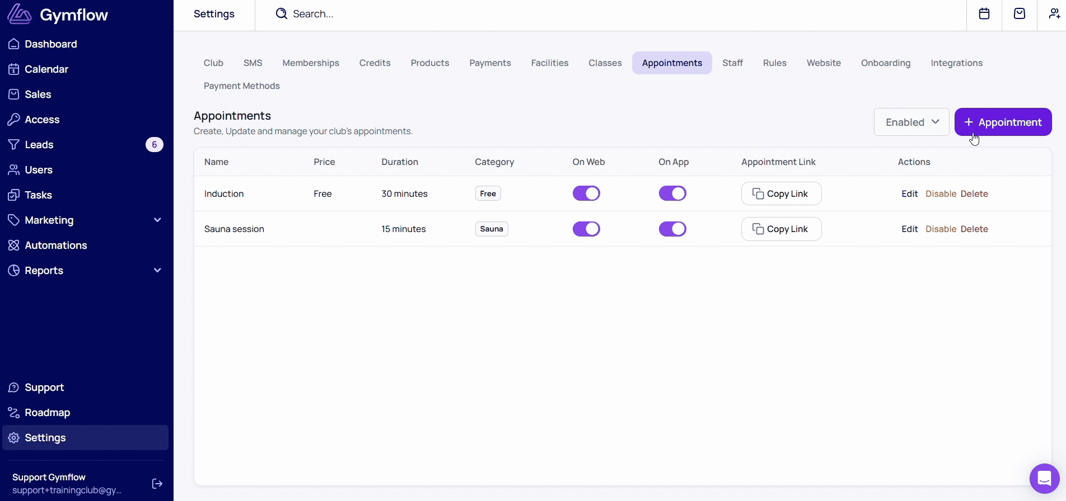1066x501 pixels.
Task: Switch to the Memberships tab
Action: pos(311,63)
